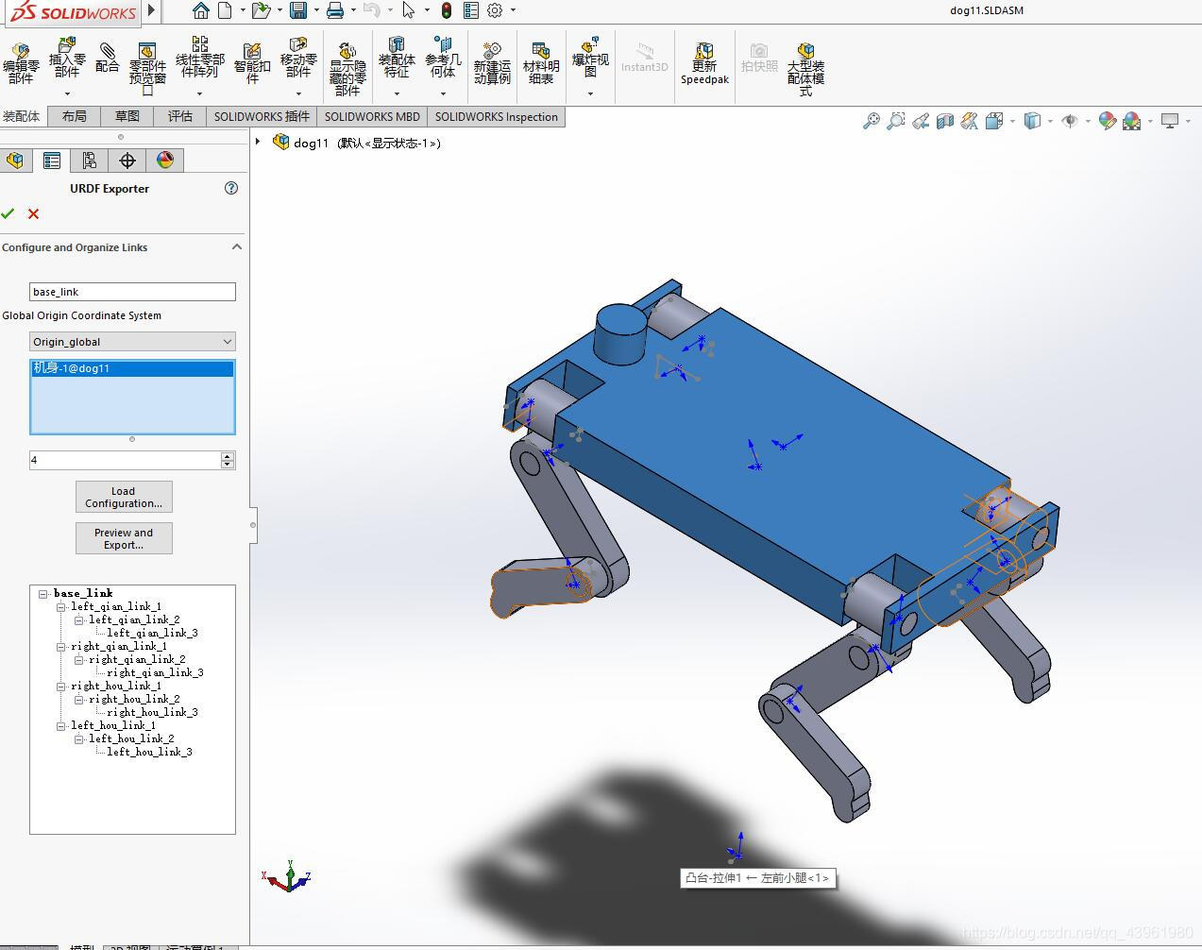
Task: Open the Display Style cube icon
Action: click(1032, 121)
